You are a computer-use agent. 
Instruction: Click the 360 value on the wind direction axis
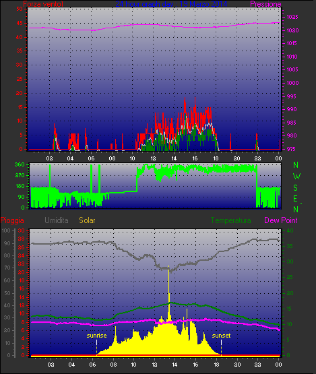(20, 164)
